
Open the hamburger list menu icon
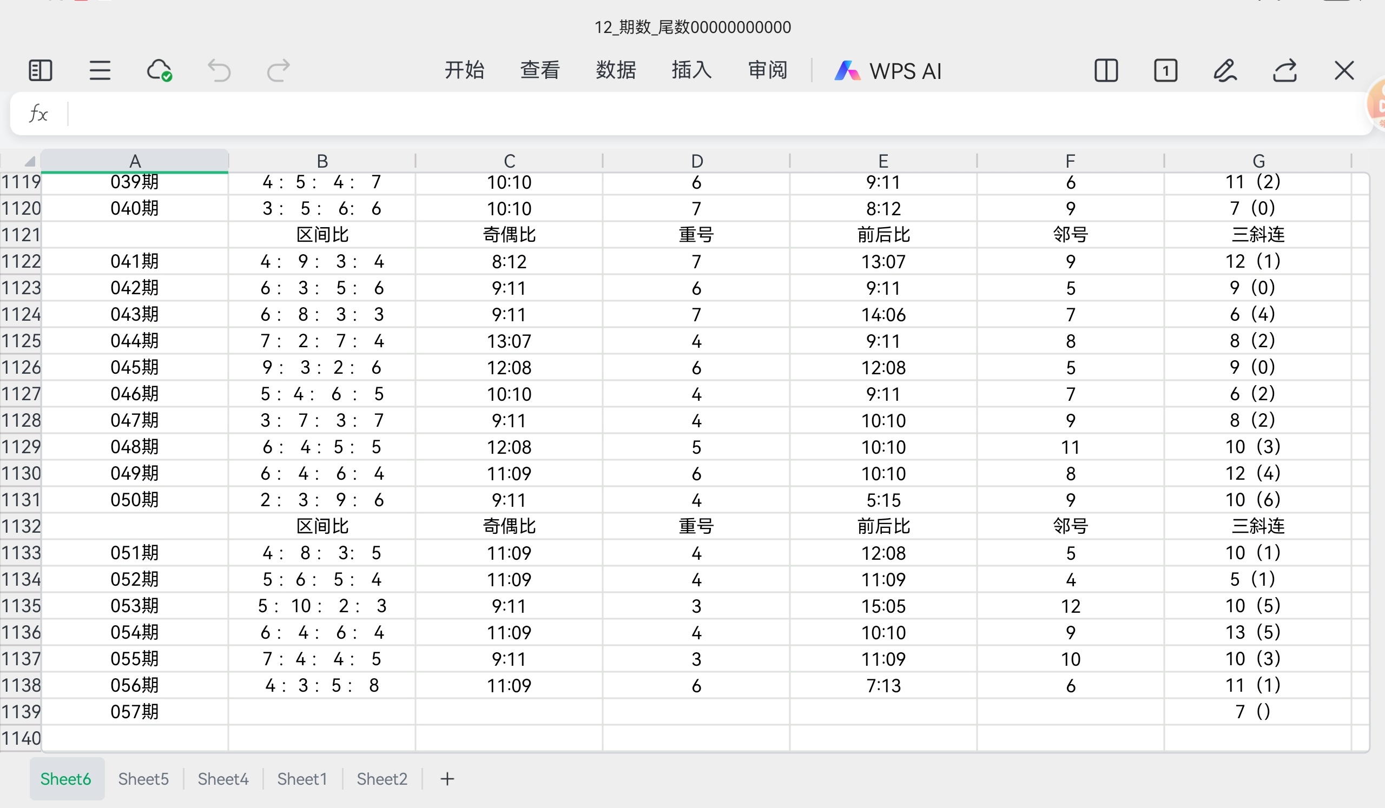[100, 70]
